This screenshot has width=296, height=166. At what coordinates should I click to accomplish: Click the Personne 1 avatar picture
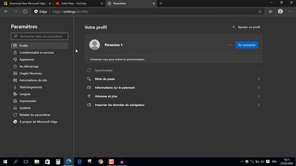tap(94, 45)
